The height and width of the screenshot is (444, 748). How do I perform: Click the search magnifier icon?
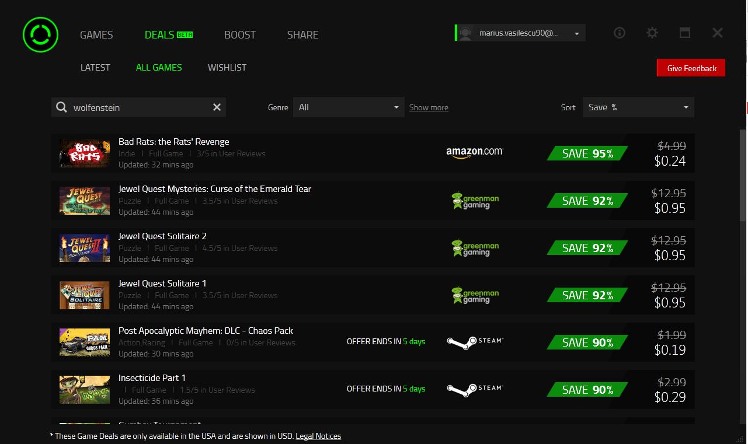tap(61, 107)
